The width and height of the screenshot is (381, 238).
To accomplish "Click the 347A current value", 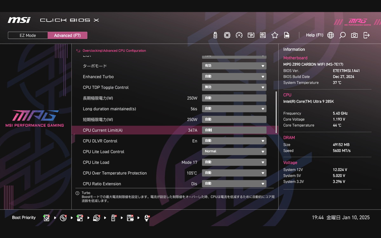I will [x=192, y=130].
